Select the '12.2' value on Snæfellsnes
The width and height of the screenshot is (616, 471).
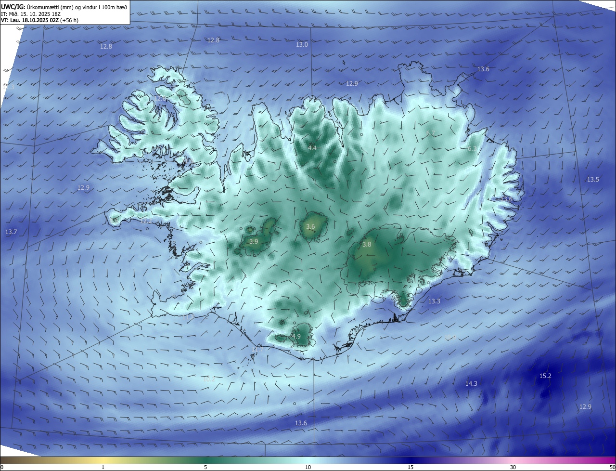pos(146,221)
